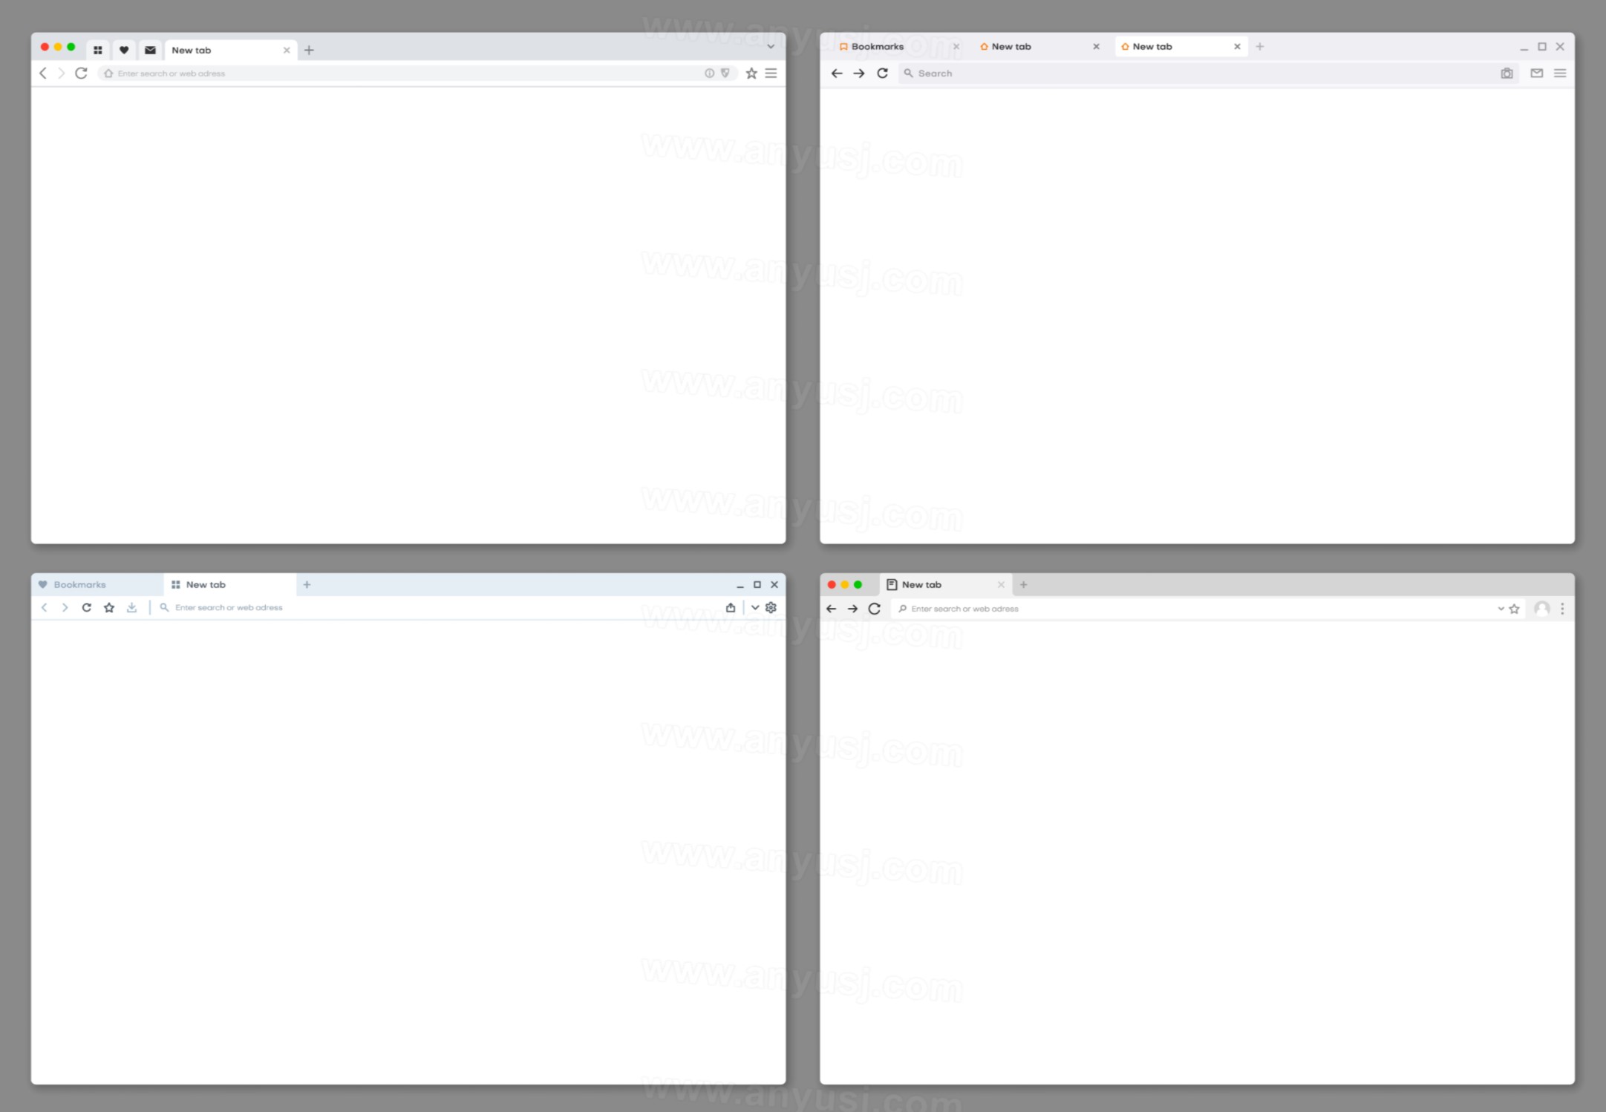This screenshot has height=1112, width=1606.
Task: Click the shield icon in top browser address bar
Action: click(725, 73)
